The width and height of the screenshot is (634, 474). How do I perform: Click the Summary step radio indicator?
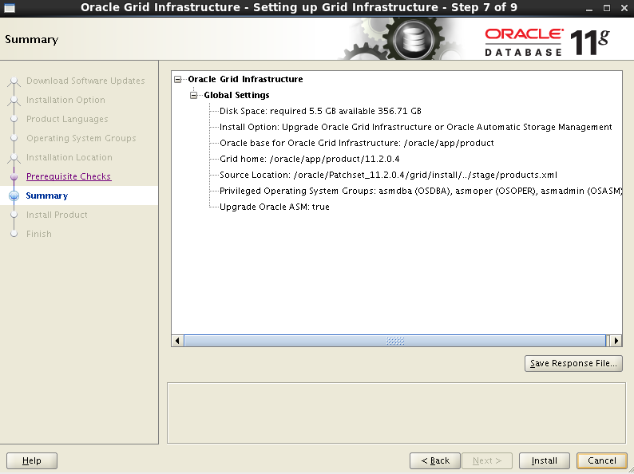click(14, 196)
